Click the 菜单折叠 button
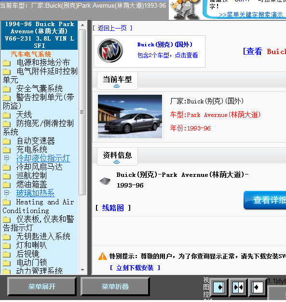286x302 pixels. pyautogui.click(x=115, y=287)
